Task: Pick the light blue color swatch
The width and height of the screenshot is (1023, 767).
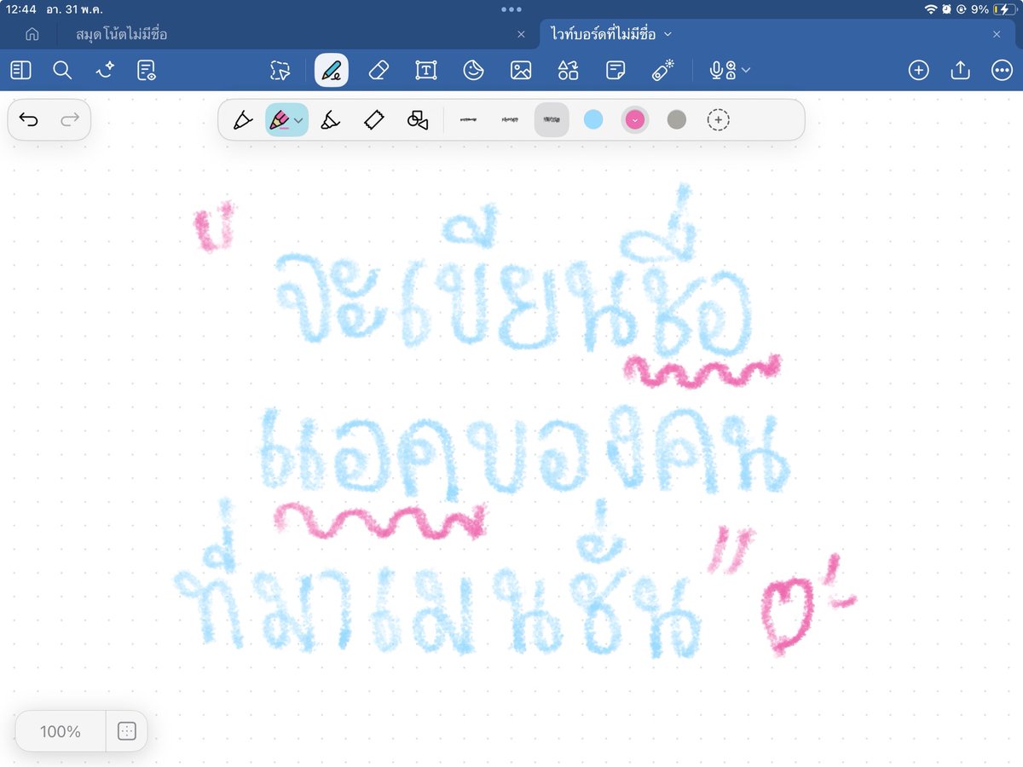Action: point(593,120)
